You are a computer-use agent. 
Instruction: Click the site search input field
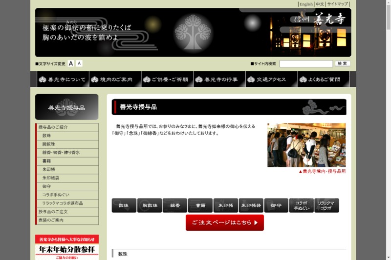tap(306, 63)
